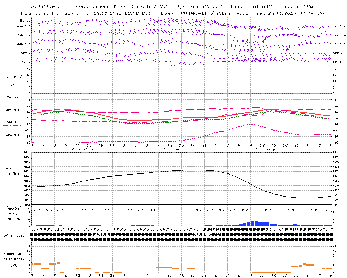Click the 'Модель COSMO-RU / 6.6км' label

click(195, 13)
